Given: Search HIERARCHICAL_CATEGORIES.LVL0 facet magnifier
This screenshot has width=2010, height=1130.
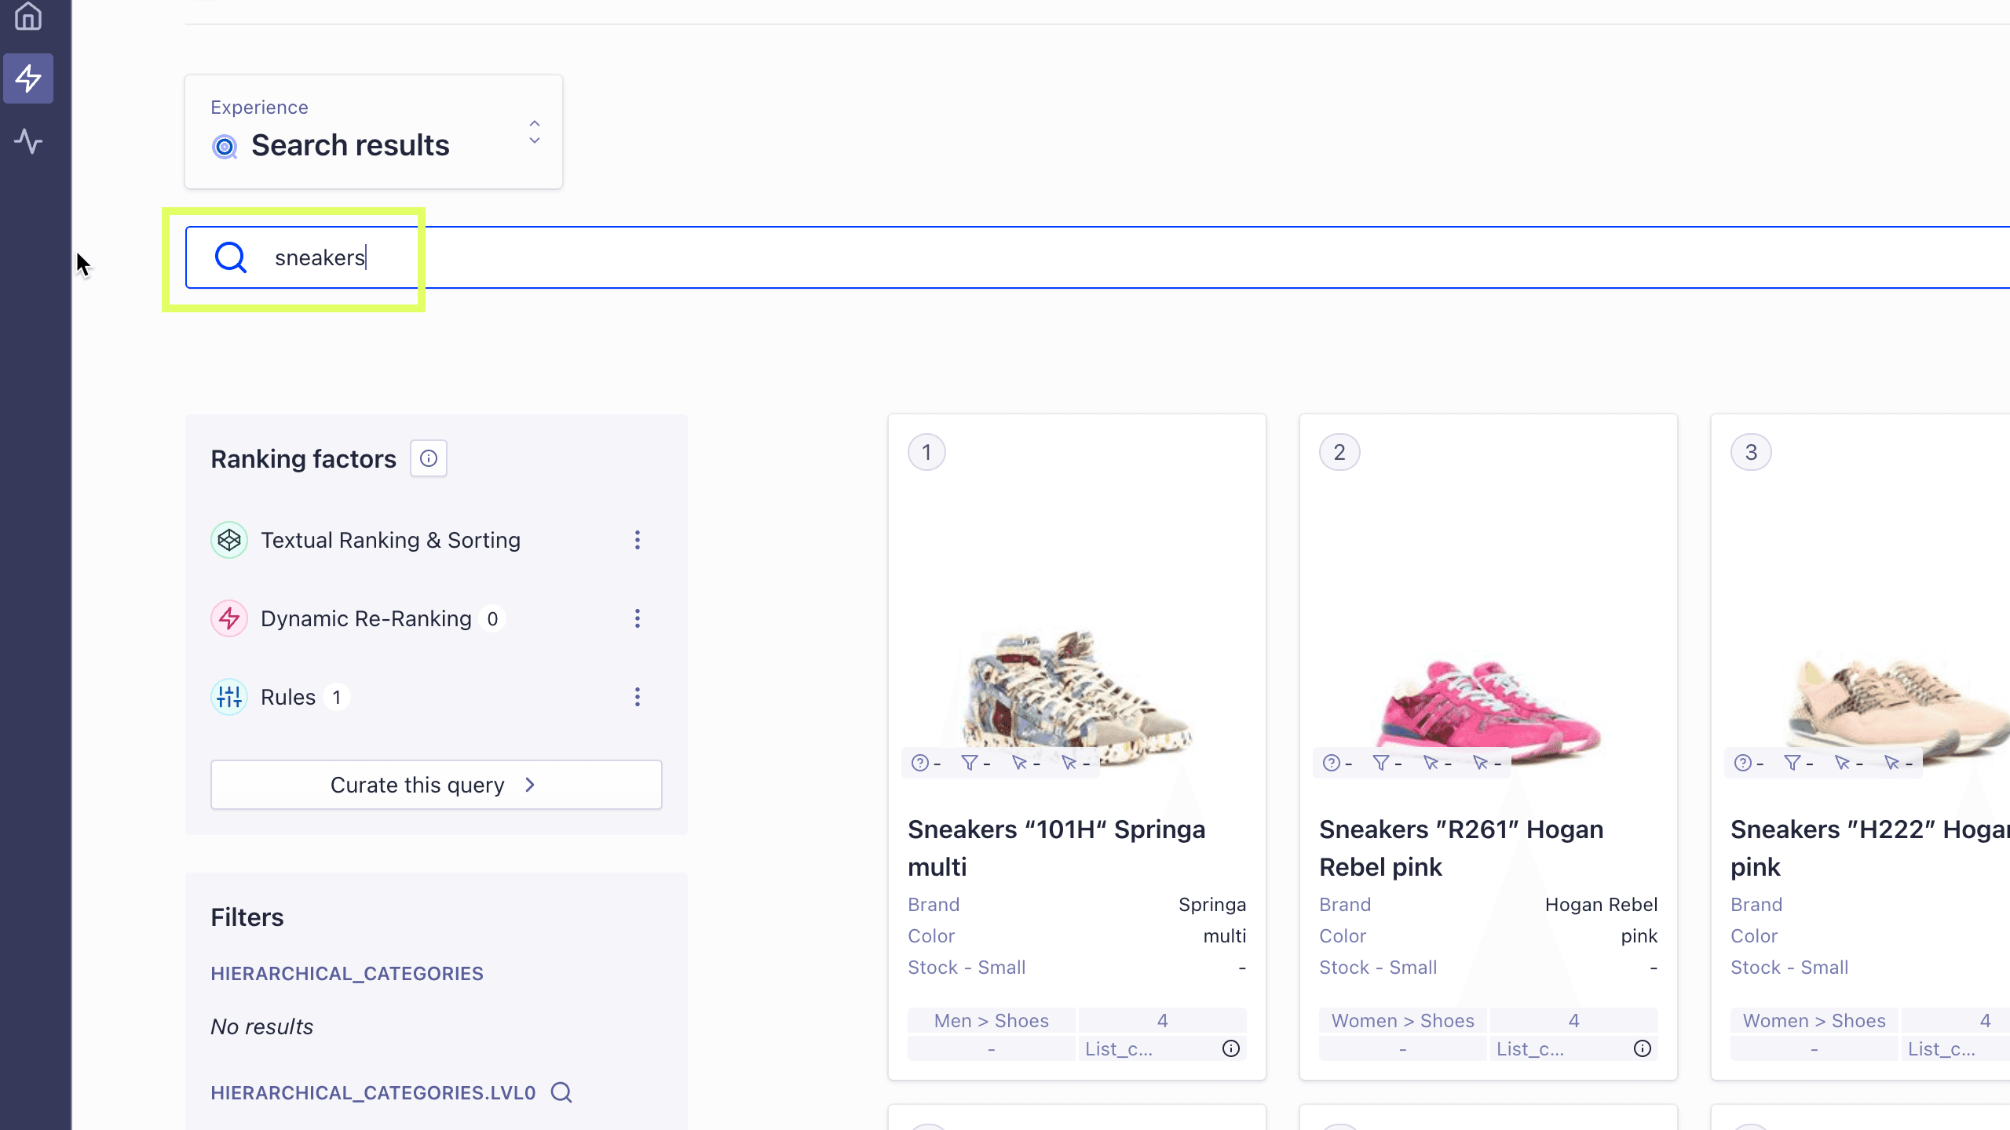Looking at the screenshot, I should (561, 1092).
